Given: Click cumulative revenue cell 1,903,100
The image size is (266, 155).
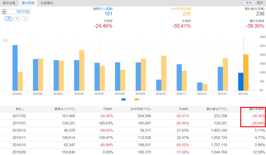Looking at the screenshot, I should tap(219, 130).
